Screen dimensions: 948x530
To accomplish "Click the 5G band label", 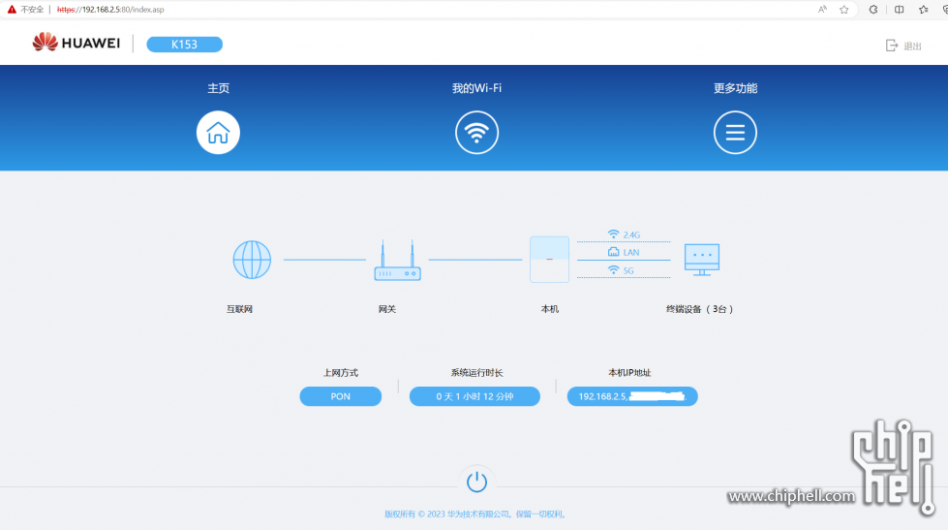I will pos(628,270).
